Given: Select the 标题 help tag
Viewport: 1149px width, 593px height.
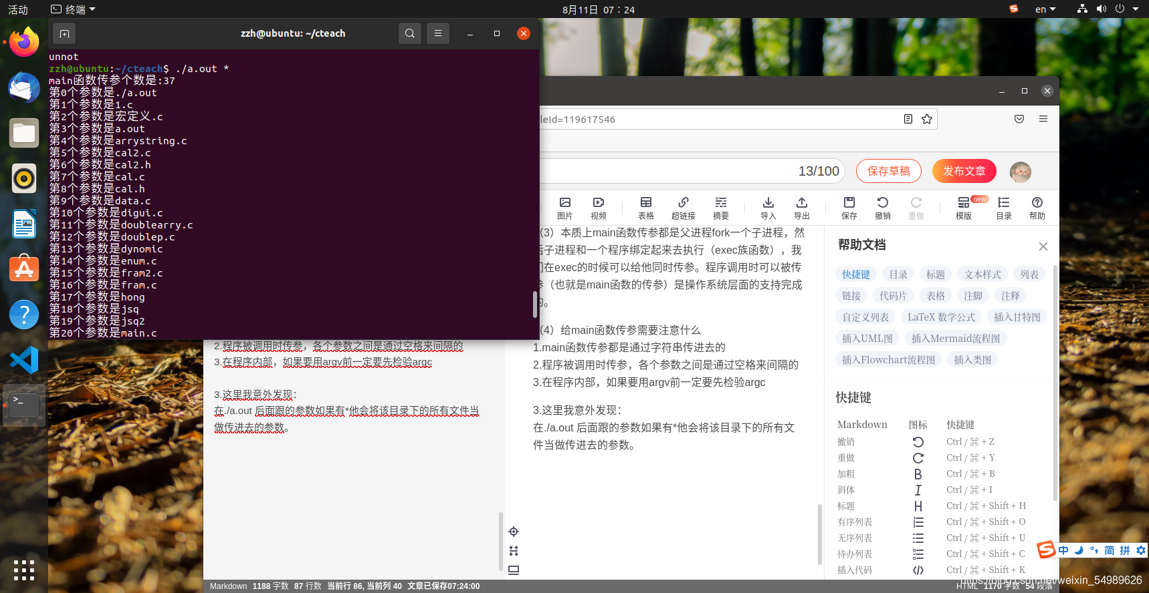Looking at the screenshot, I should pos(936,274).
